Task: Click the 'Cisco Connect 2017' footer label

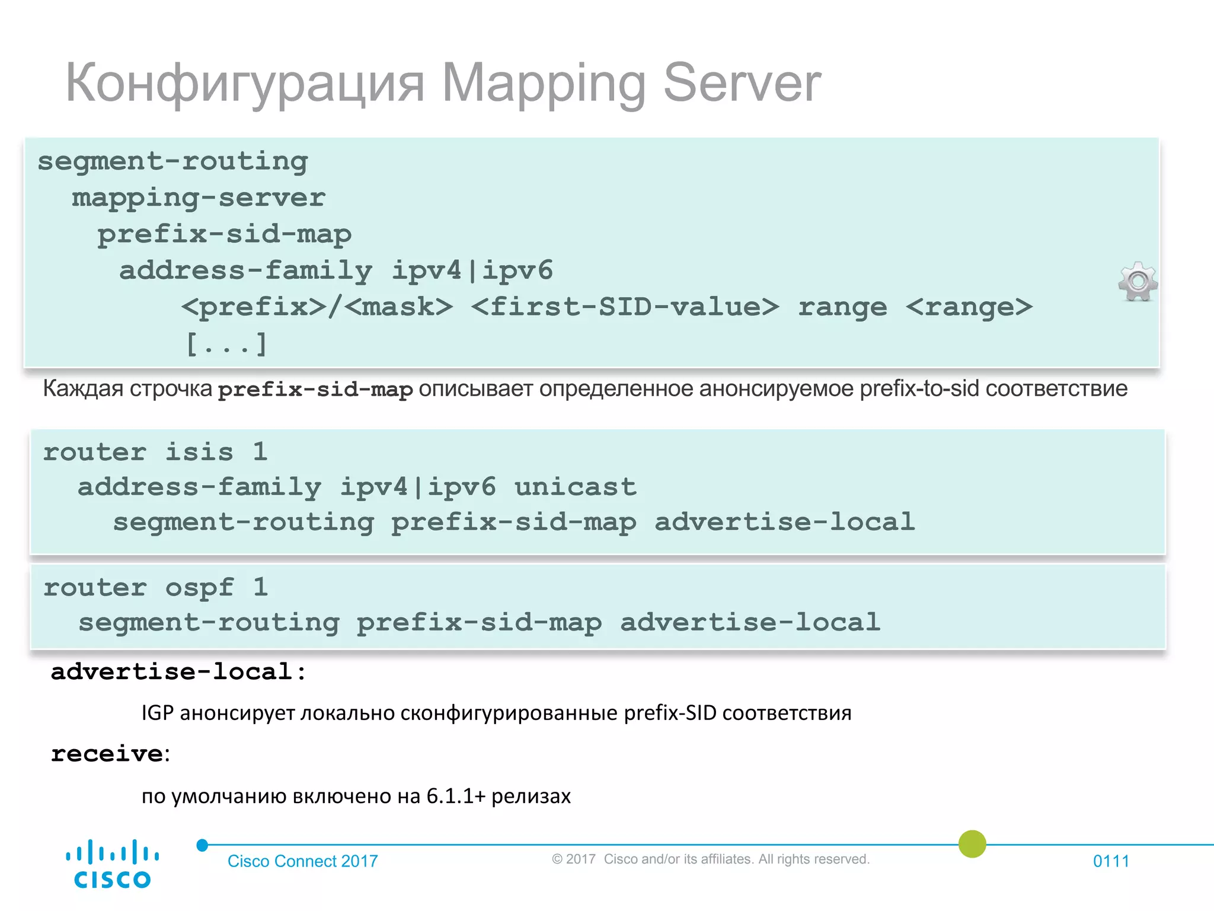Action: point(303,861)
